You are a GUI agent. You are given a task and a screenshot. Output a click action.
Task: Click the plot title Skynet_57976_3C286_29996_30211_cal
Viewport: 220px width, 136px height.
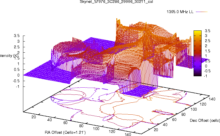(116, 2)
